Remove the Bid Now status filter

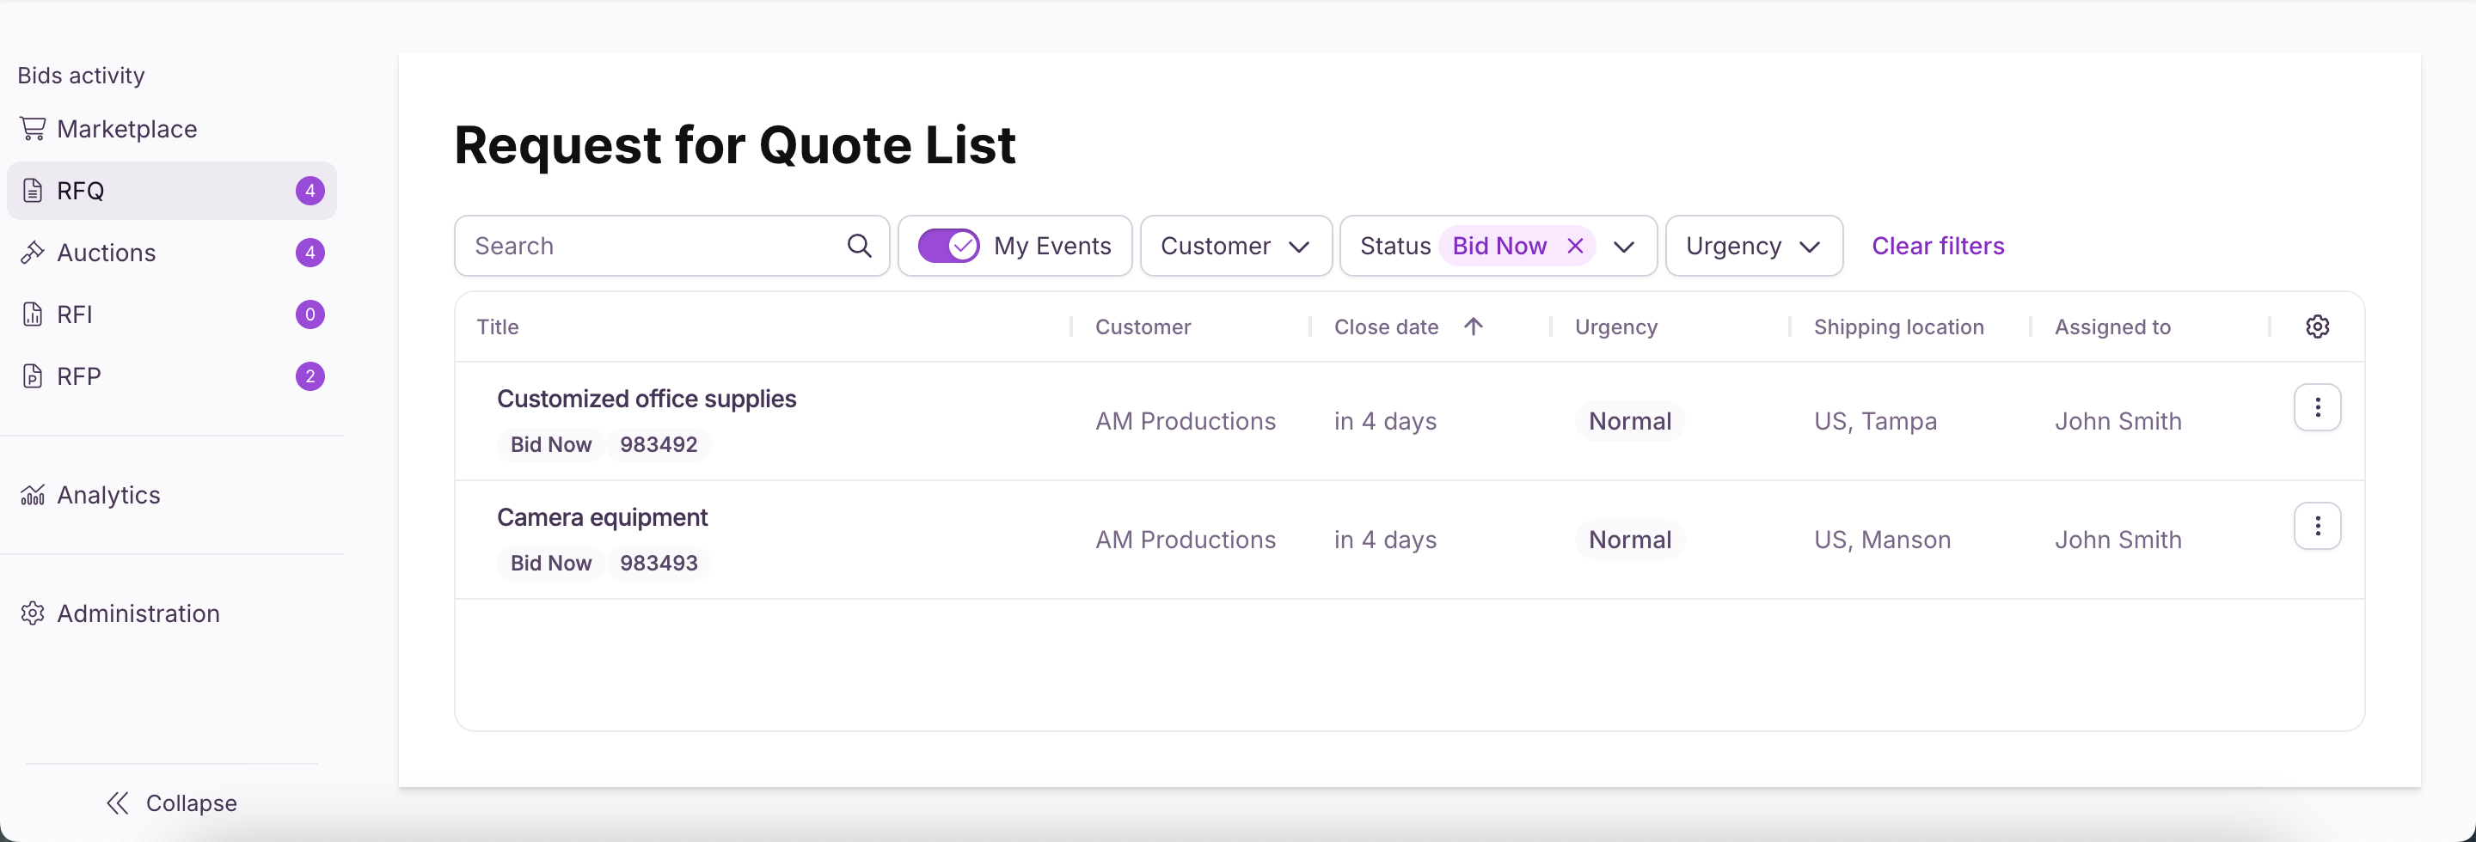coord(1574,246)
